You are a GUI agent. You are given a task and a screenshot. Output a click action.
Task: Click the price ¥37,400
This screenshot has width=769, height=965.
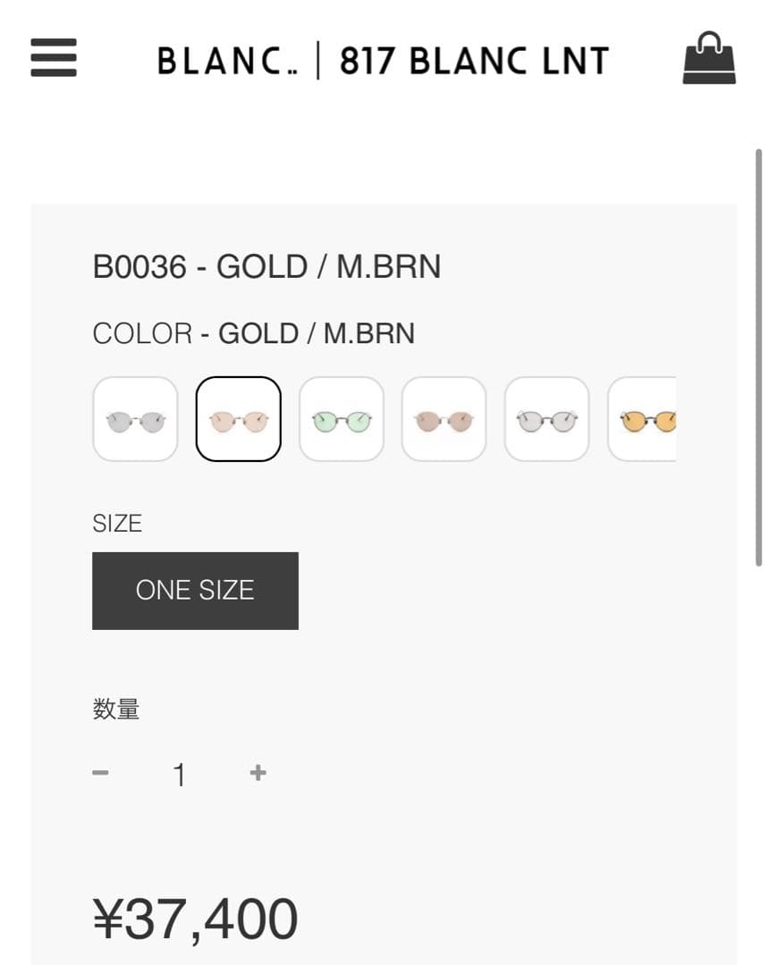(196, 917)
